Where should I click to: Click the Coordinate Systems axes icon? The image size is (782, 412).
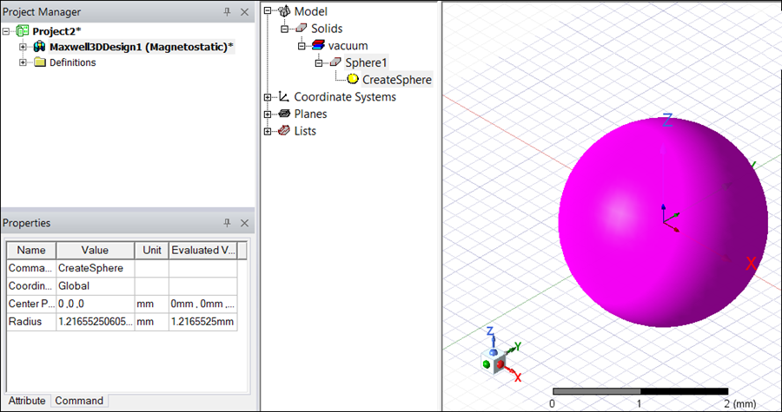pyautogui.click(x=283, y=96)
